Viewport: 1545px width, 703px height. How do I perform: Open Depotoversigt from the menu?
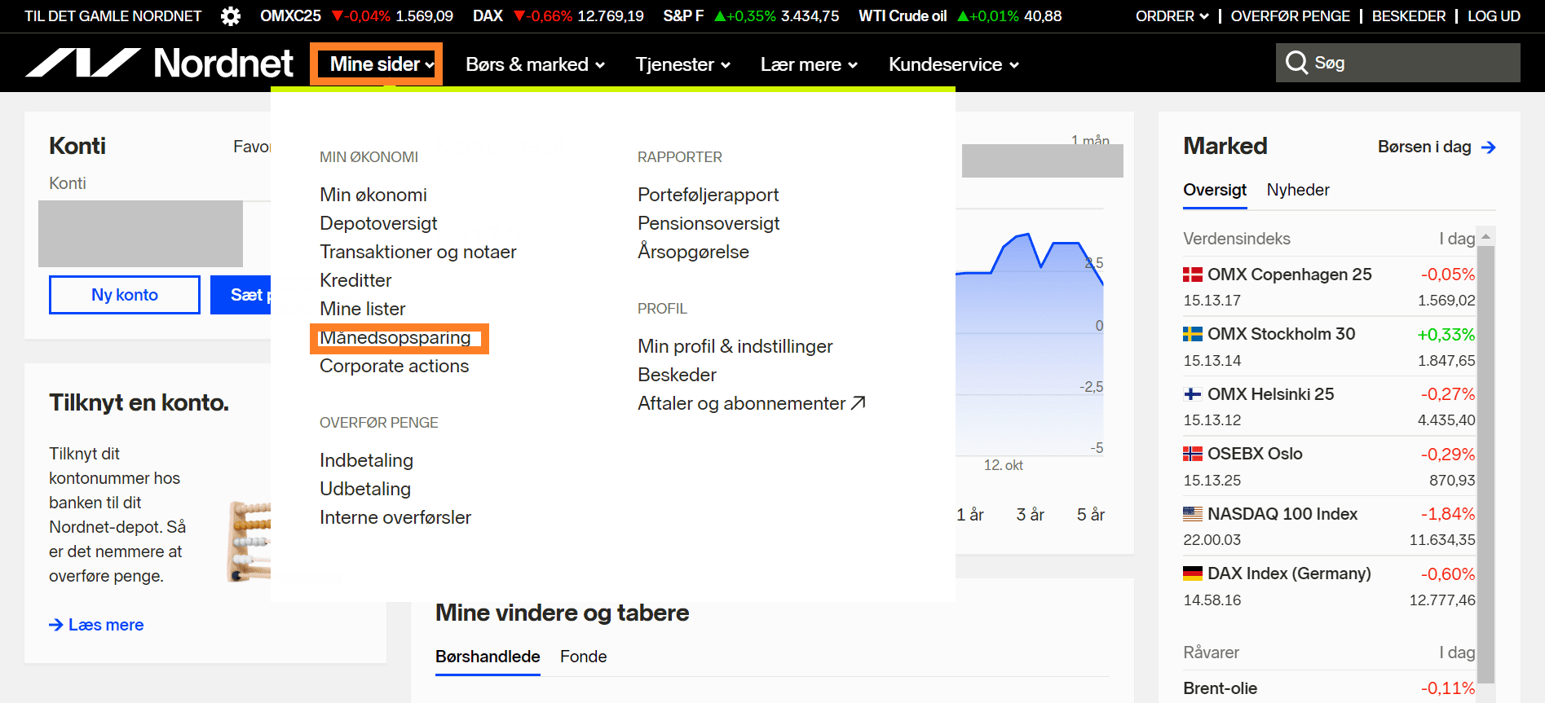pos(378,223)
